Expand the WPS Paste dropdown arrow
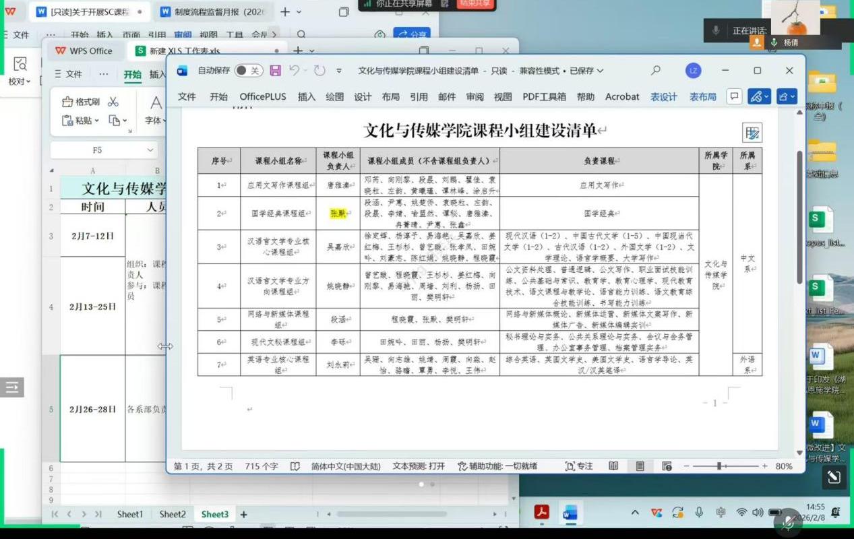The height and width of the screenshot is (539, 854). [x=97, y=121]
